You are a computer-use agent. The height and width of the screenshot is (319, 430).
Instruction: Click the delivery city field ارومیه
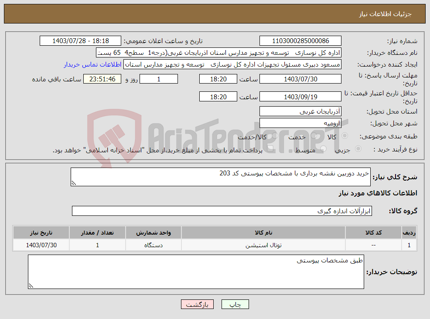click(x=300, y=123)
